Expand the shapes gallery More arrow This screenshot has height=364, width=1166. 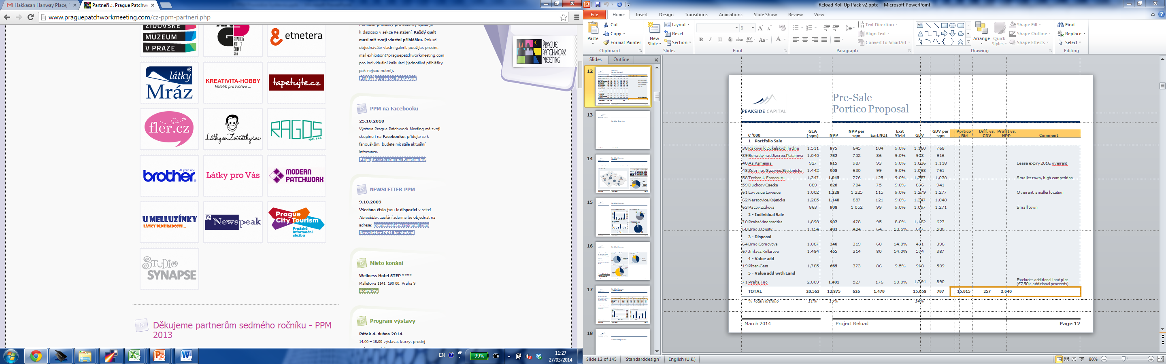pyautogui.click(x=968, y=42)
